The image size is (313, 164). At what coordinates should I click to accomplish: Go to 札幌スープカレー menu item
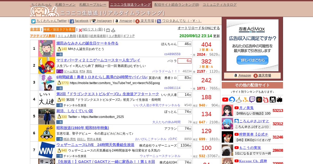point(93,4)
